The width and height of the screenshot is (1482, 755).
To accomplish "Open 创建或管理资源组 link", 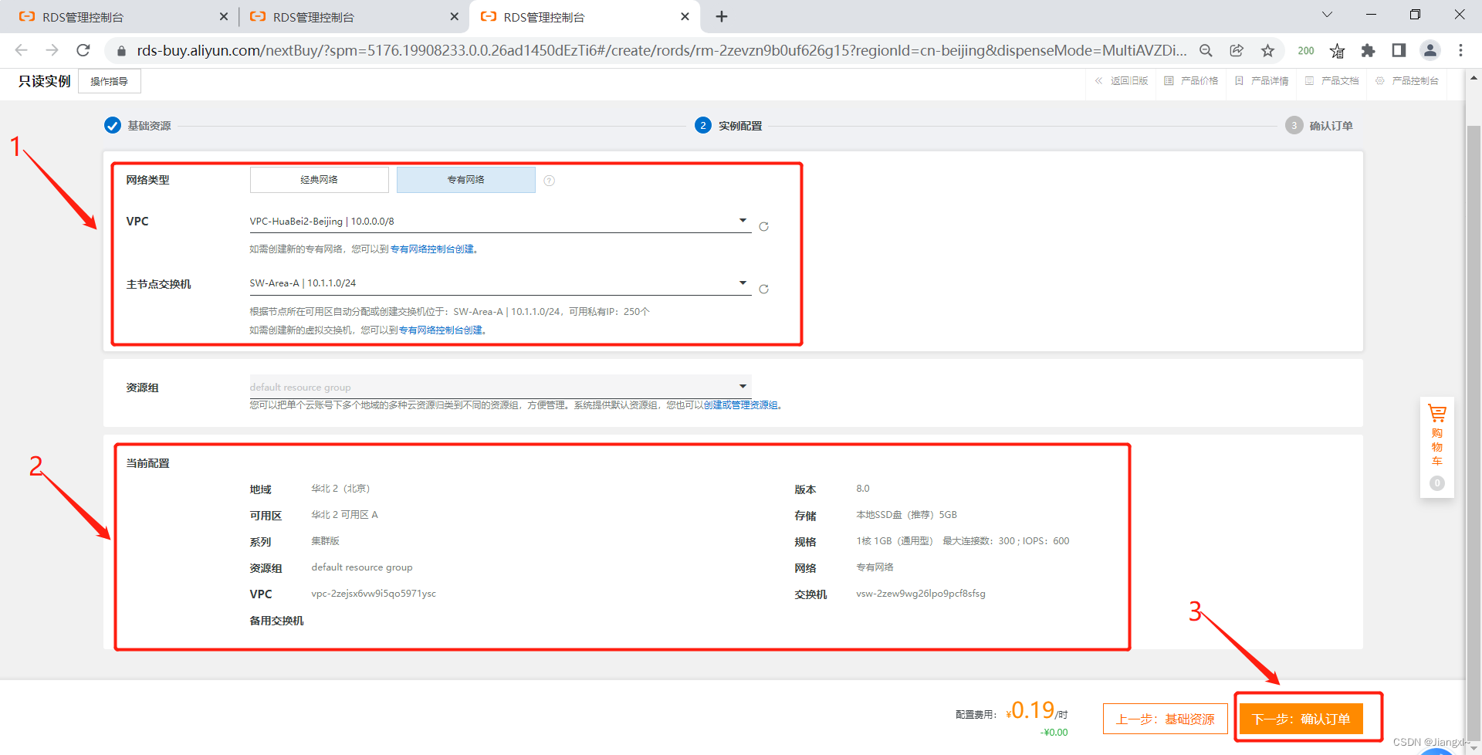I will point(741,405).
